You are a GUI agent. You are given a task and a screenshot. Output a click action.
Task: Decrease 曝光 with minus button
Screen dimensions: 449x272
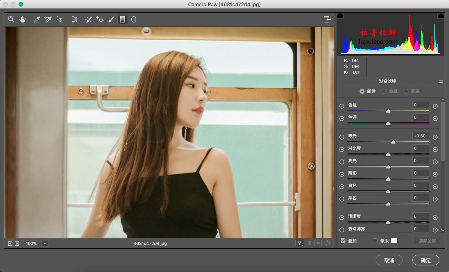tap(342, 137)
